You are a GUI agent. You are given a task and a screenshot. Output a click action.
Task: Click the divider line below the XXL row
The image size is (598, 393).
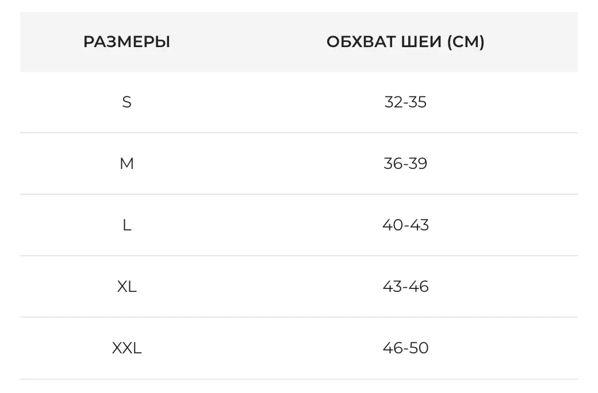[x=299, y=379]
